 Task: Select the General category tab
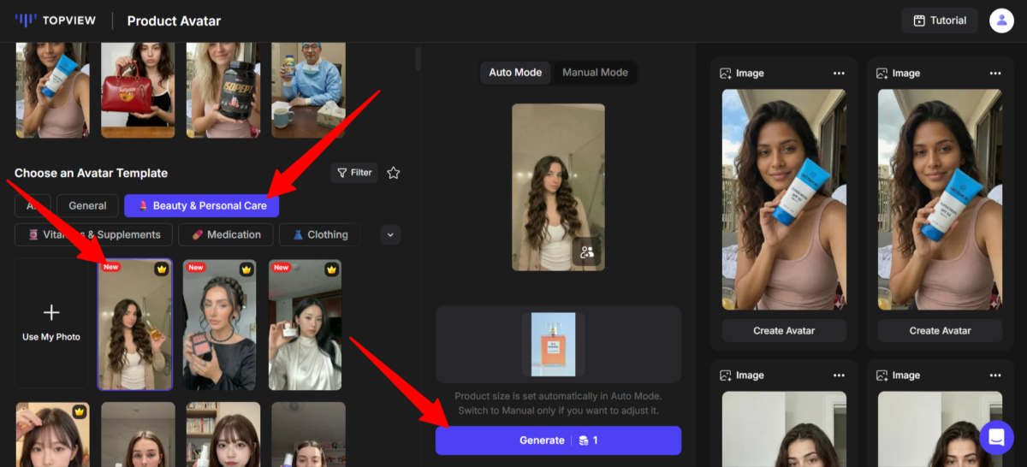(87, 205)
